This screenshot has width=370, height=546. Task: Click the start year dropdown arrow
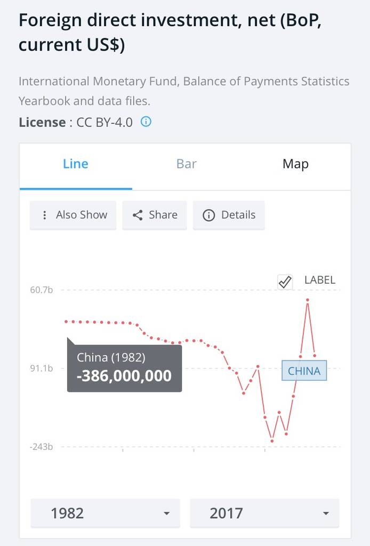coord(166,513)
